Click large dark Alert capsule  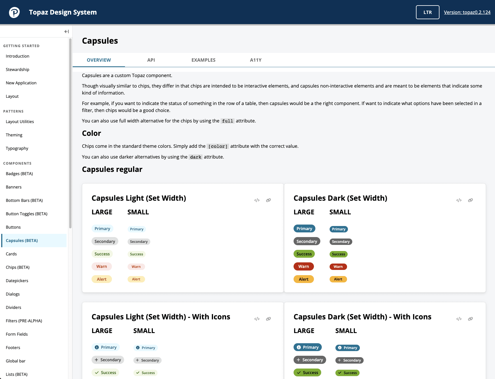pos(303,279)
